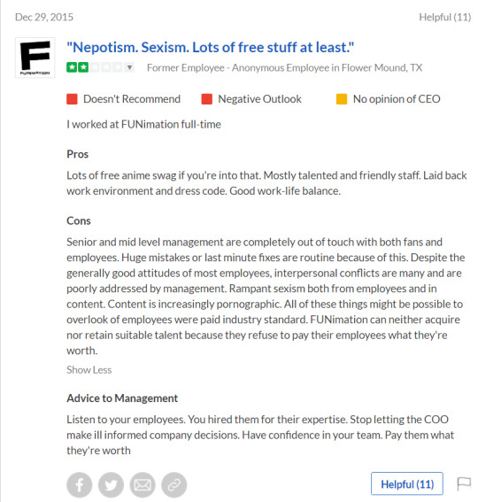Copy review link icon
Viewport: 478px width, 502px height.
pos(174,484)
